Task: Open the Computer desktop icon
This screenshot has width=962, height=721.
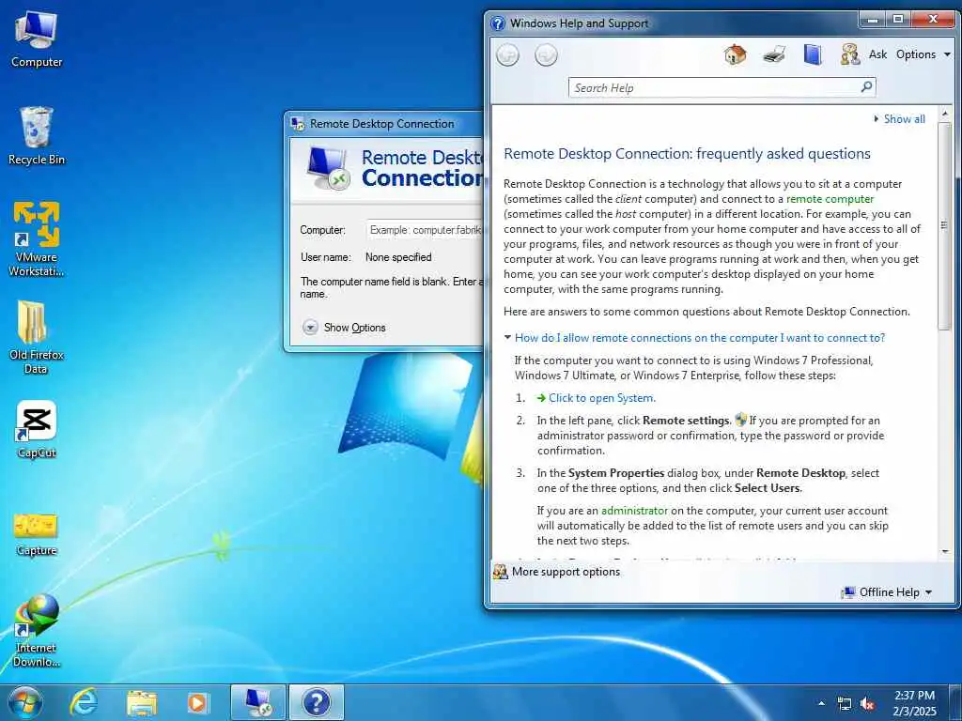Action: coord(37,39)
